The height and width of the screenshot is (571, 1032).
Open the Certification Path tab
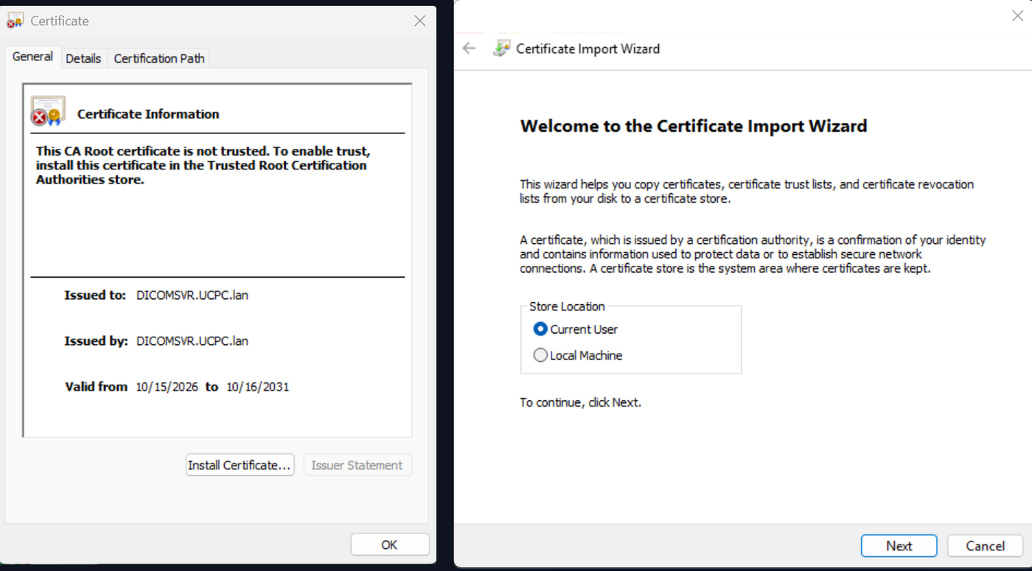(159, 58)
